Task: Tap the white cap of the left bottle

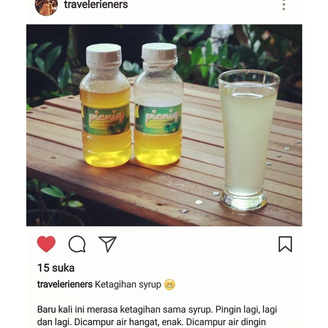Action: [x=104, y=55]
